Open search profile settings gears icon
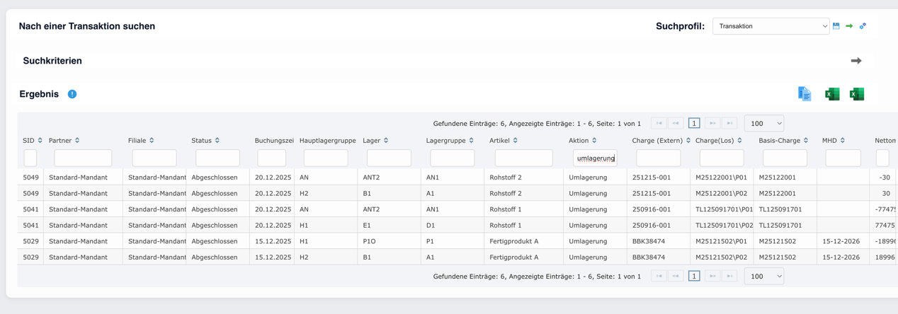 click(x=863, y=26)
